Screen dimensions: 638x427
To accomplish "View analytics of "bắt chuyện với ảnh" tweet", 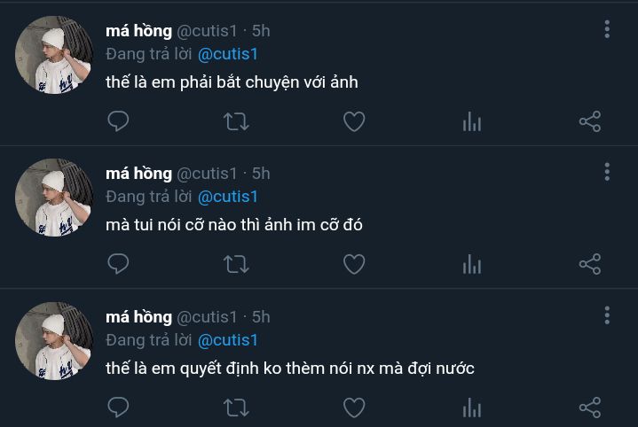I will pyautogui.click(x=472, y=122).
